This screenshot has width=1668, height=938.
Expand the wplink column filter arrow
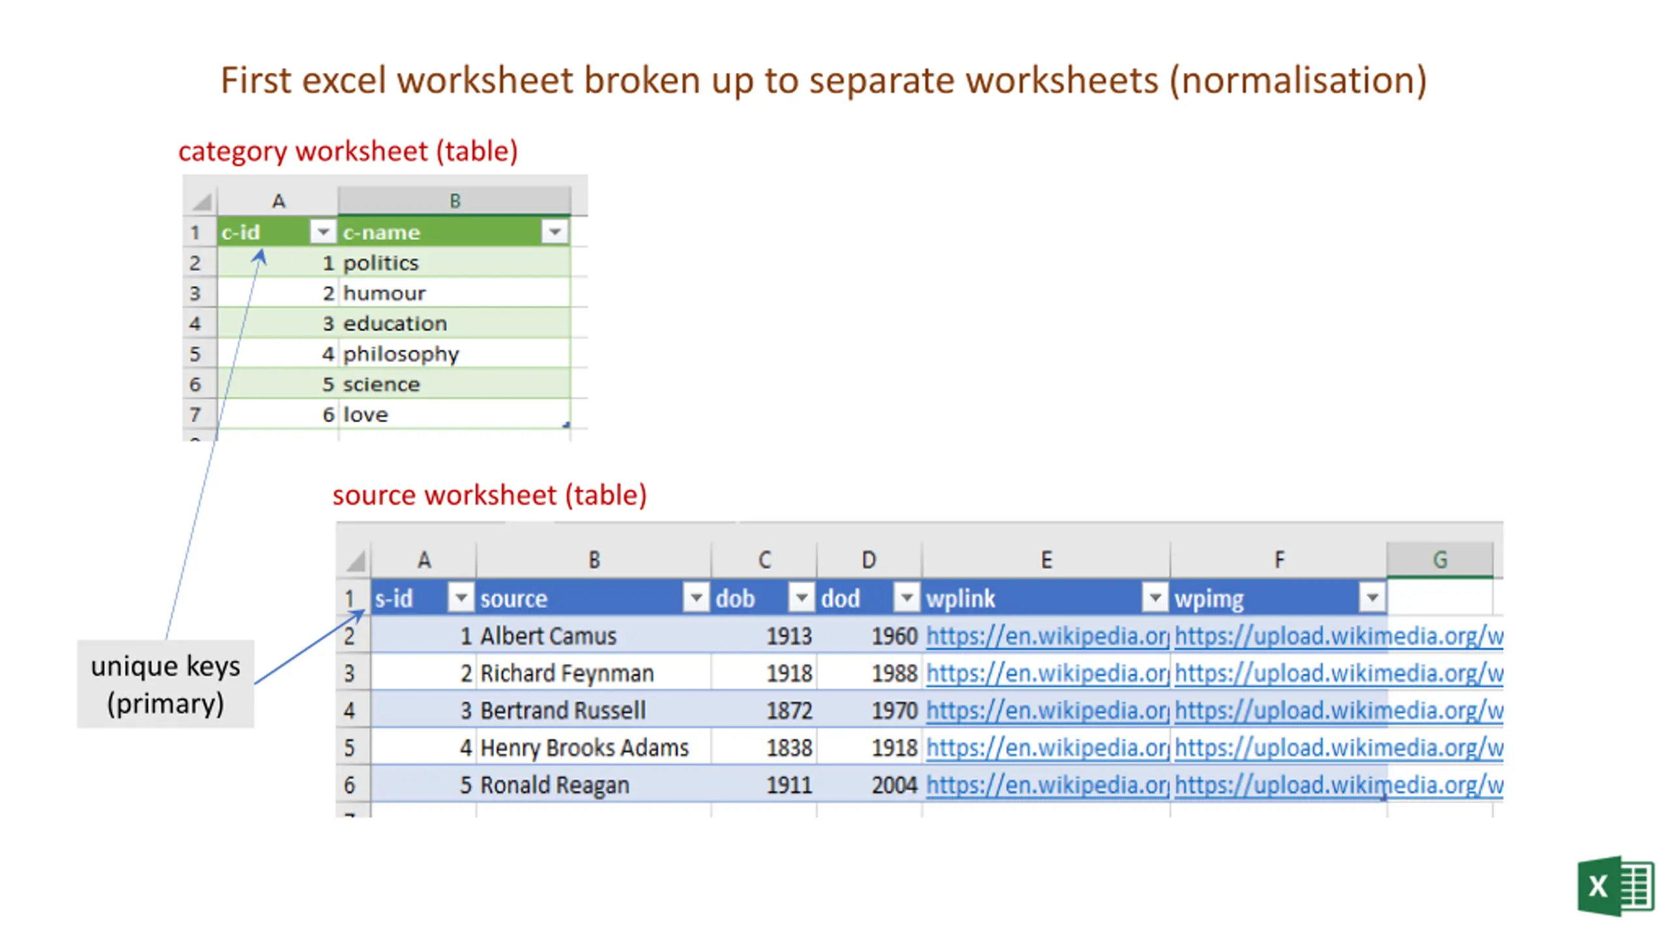(1155, 597)
